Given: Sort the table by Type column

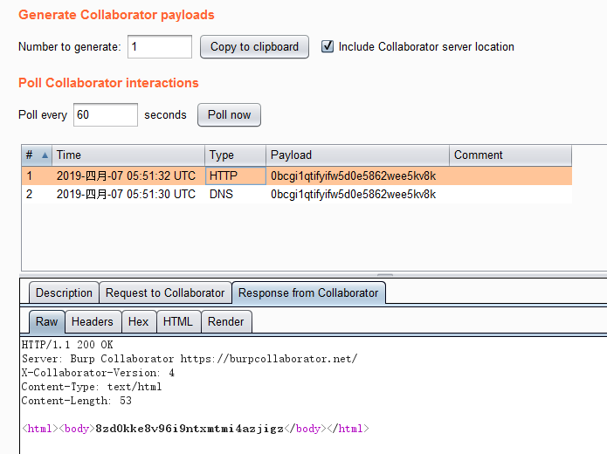Looking at the screenshot, I should click(234, 155).
